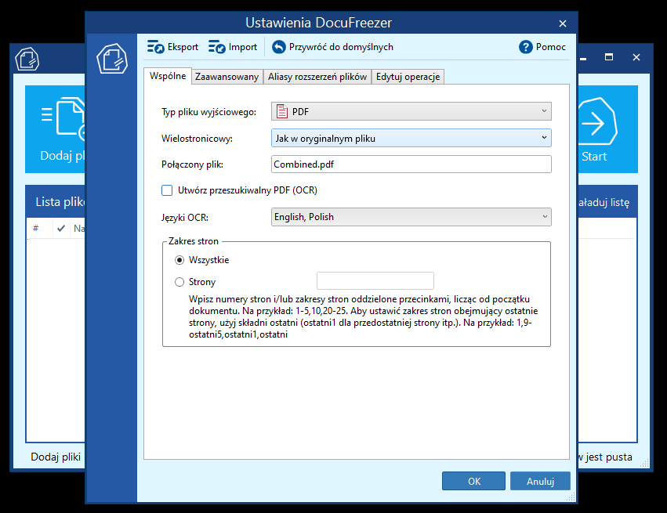667x513 pixels.
Task: Select the Wszystkie radio button
Action: coord(179,260)
